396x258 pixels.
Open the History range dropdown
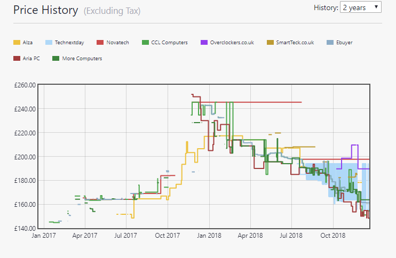[x=361, y=7]
